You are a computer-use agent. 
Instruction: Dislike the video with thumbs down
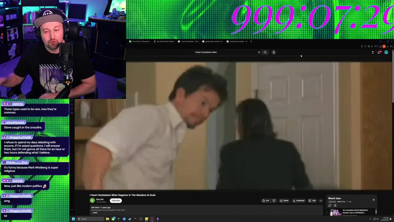(x=274, y=200)
